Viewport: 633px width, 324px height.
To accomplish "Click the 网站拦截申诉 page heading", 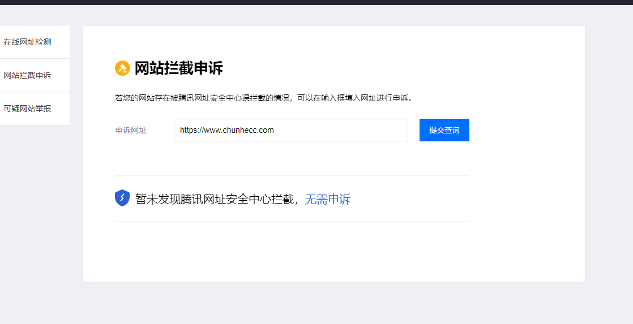I will [x=178, y=68].
